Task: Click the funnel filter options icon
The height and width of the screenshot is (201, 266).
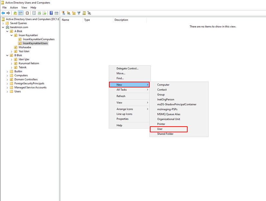Action: [x=79, y=13]
